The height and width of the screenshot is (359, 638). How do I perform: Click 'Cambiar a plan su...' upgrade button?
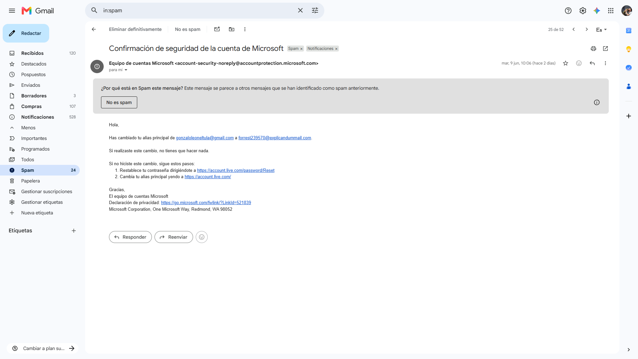click(x=43, y=348)
